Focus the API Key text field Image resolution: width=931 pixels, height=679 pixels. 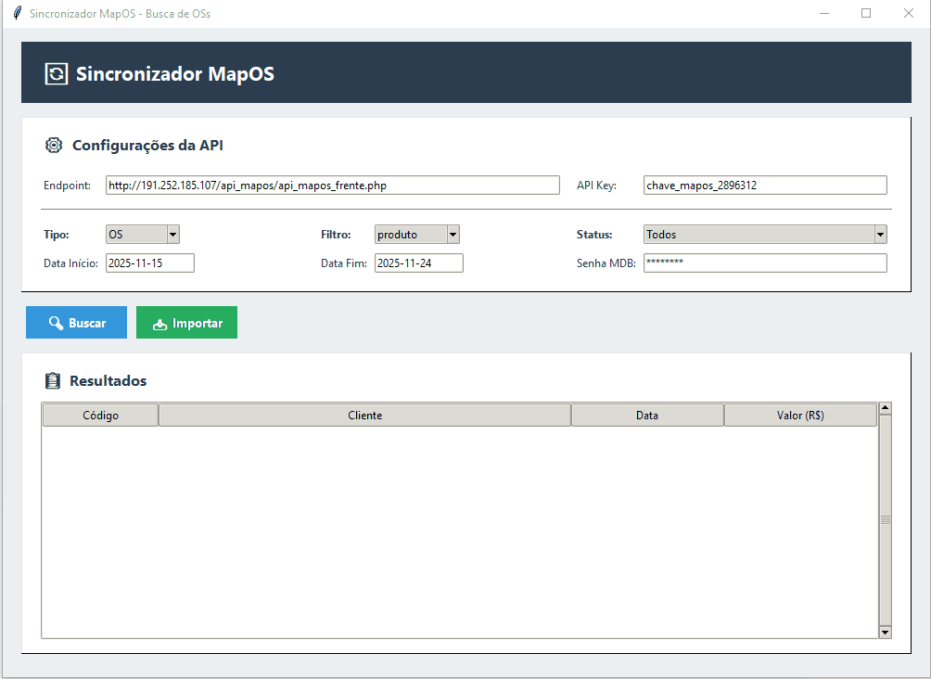pyautogui.click(x=764, y=186)
